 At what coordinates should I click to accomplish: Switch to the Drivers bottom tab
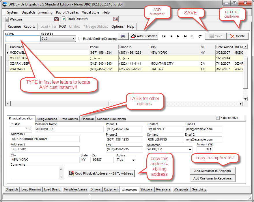[96, 189]
